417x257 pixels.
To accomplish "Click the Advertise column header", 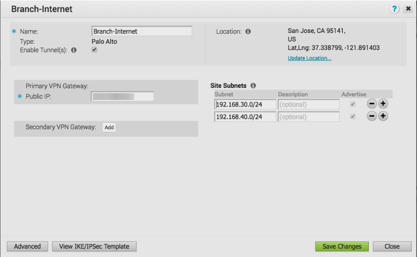I will [x=354, y=94].
